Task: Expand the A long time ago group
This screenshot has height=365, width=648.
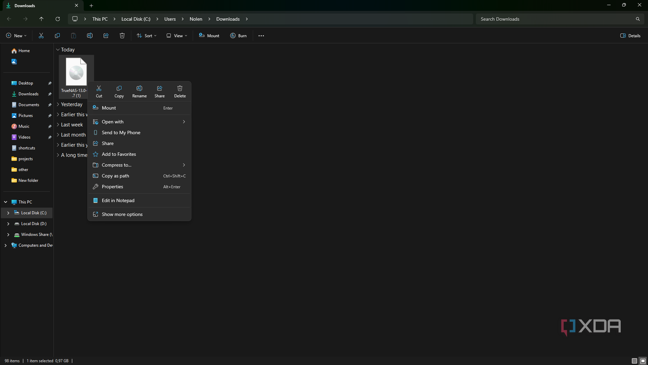Action: 58,155
